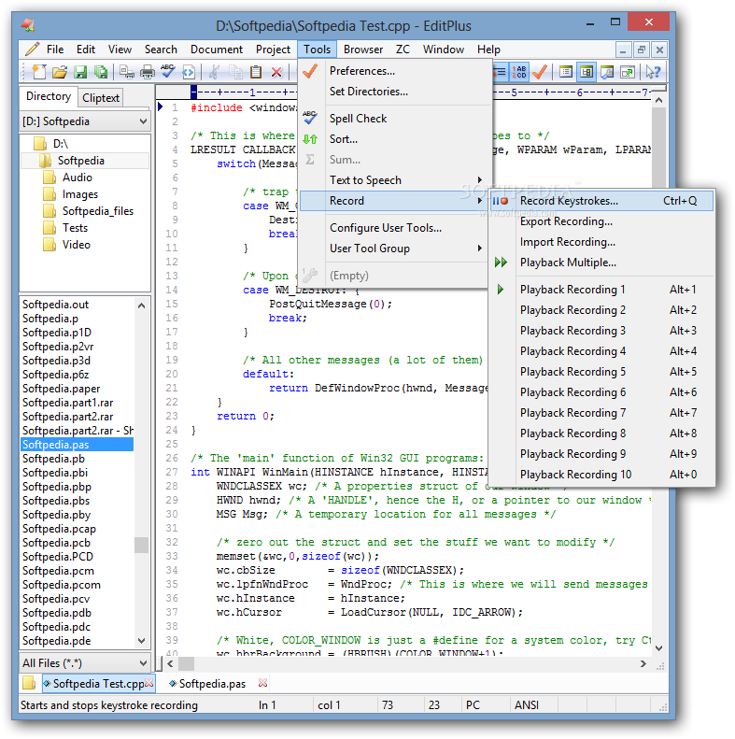Click the HTML tags document toolbar icon
This screenshot has height=739, width=735.
(189, 72)
